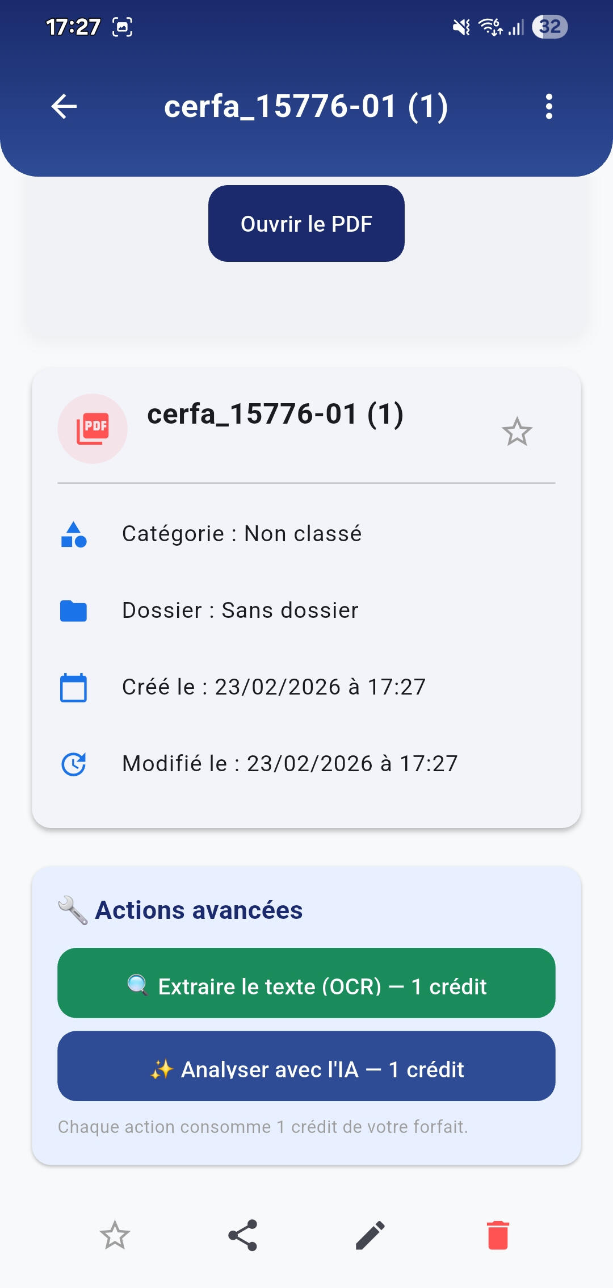Tap the modified date clock icon

click(x=74, y=764)
